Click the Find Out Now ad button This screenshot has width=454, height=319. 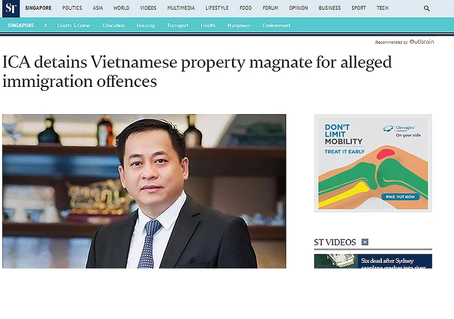click(401, 197)
